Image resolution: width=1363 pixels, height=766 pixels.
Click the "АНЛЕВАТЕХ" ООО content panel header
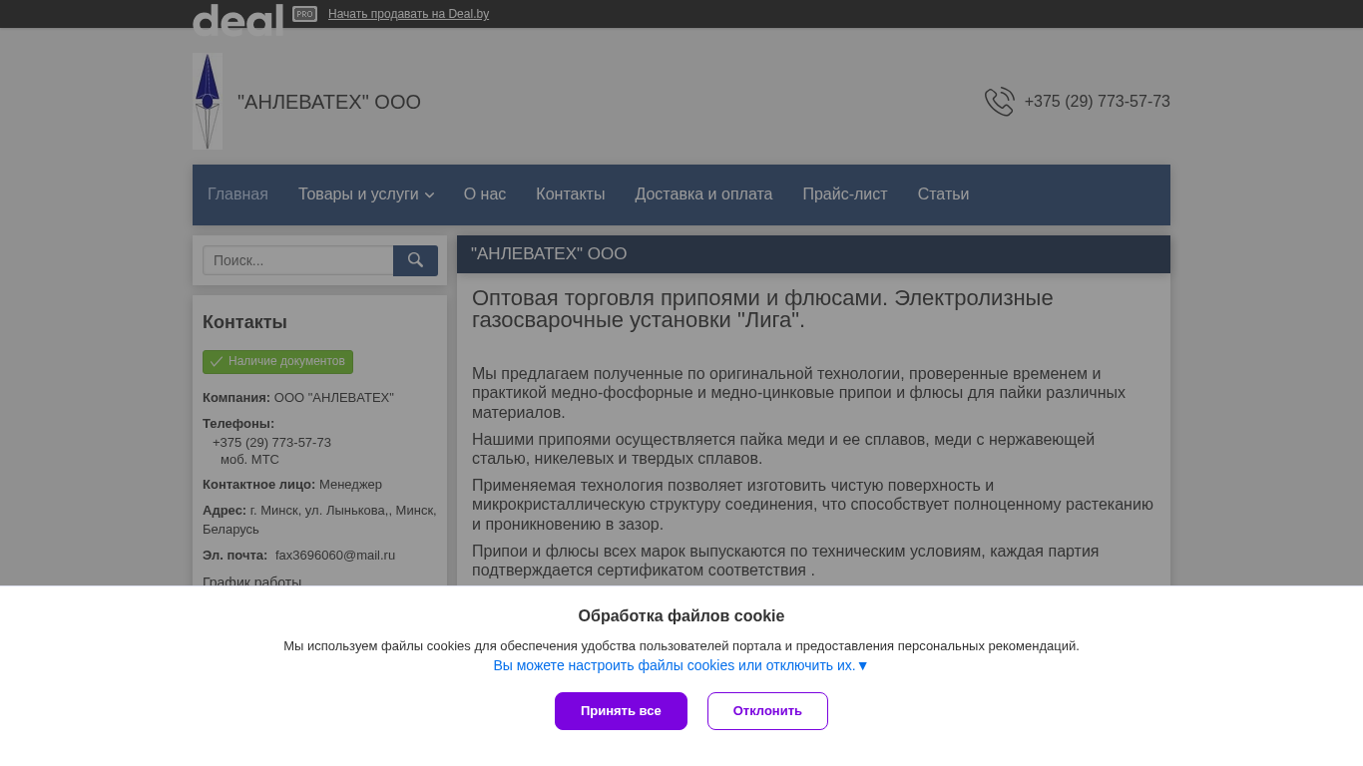(813, 254)
